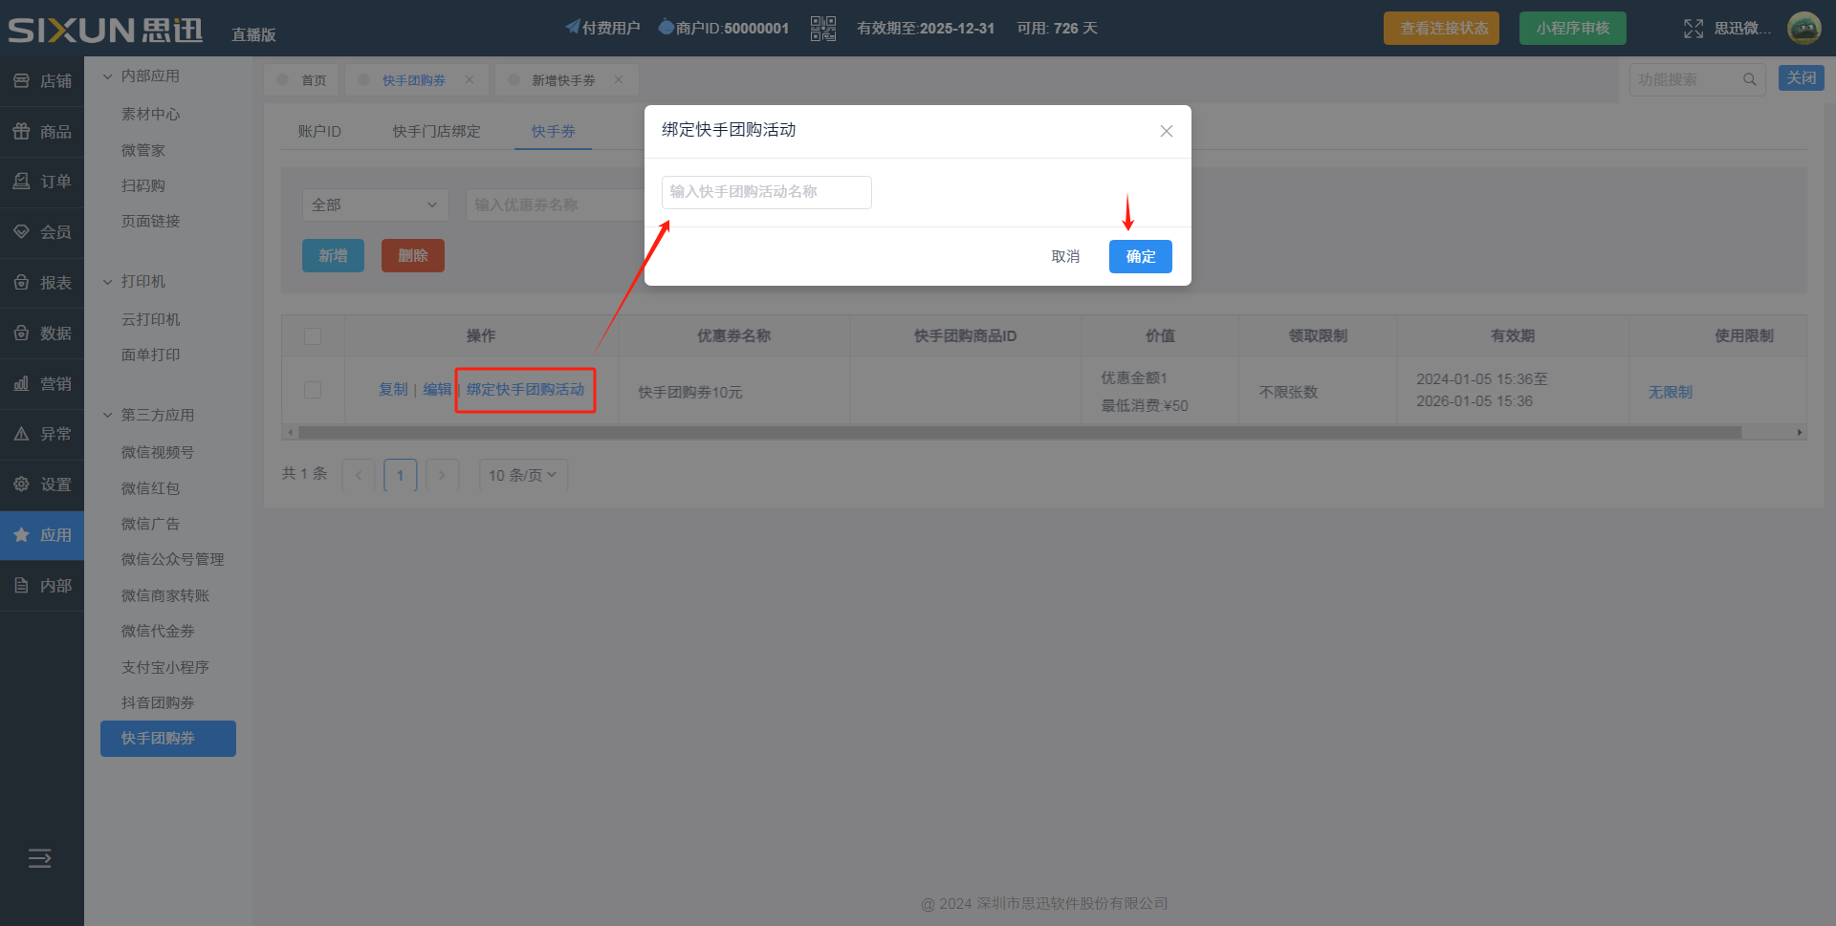Click the SIXUN 思迅 logo
The width and height of the screenshot is (1836, 926).
pos(106,30)
